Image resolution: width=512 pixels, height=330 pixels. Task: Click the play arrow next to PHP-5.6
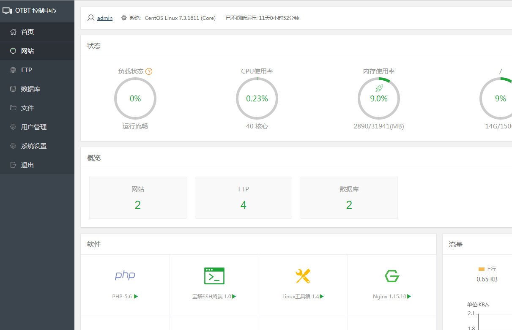[136, 297]
